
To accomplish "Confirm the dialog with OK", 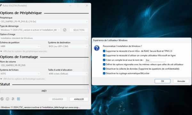I will coord(163,81).
